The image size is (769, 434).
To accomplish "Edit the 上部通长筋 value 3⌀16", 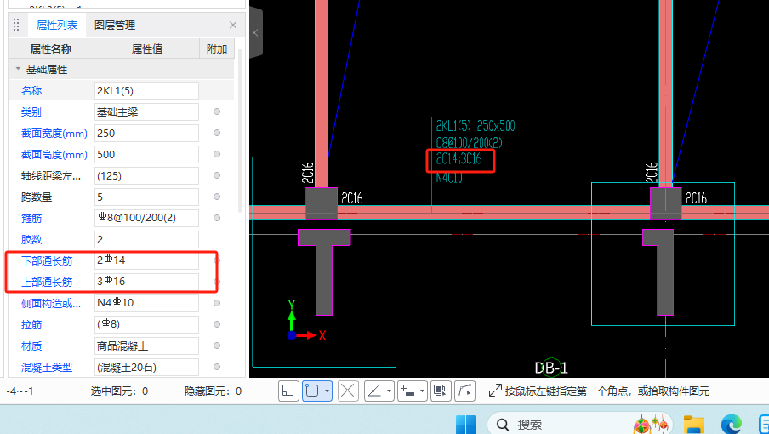I will [x=146, y=282].
